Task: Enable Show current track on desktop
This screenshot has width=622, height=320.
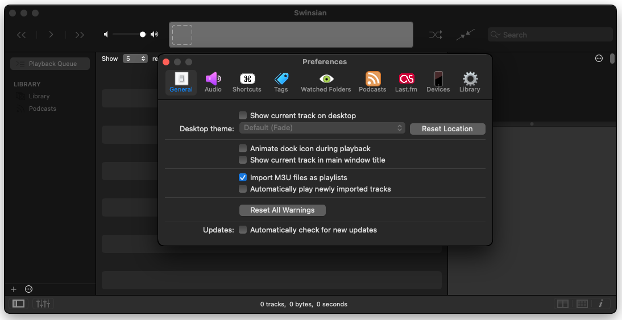Action: 243,115
